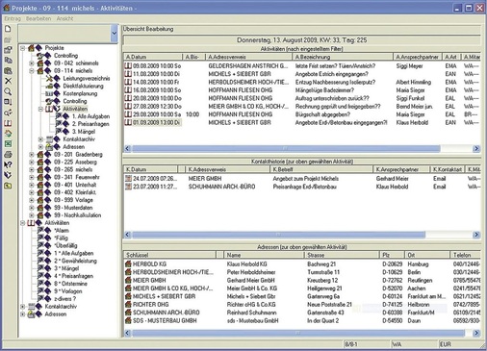487x351 pixels.
Task: Click left arrow of Kontakthistorie scrollbar
Action: coord(127,235)
